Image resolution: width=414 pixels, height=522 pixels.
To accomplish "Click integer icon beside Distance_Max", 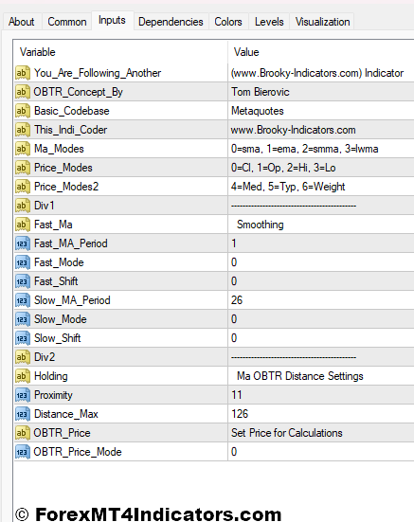I will pos(23,414).
